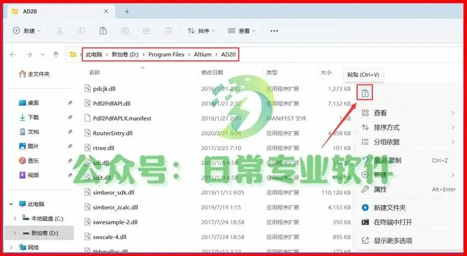The width and height of the screenshot is (467, 256).
Task: Choose 显示更多选项 in context menu
Action: tap(408, 240)
